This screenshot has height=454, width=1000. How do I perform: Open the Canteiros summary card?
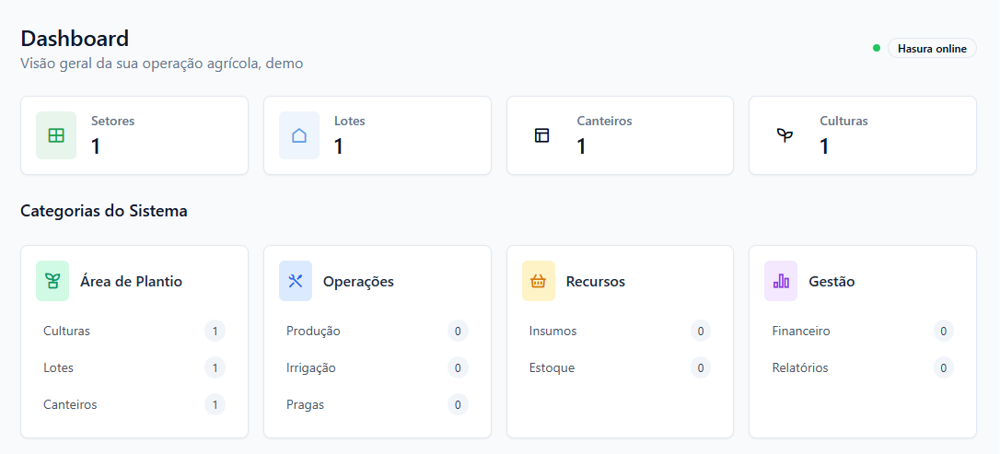(620, 135)
